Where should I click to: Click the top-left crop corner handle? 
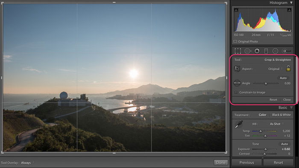(x=3, y=3)
